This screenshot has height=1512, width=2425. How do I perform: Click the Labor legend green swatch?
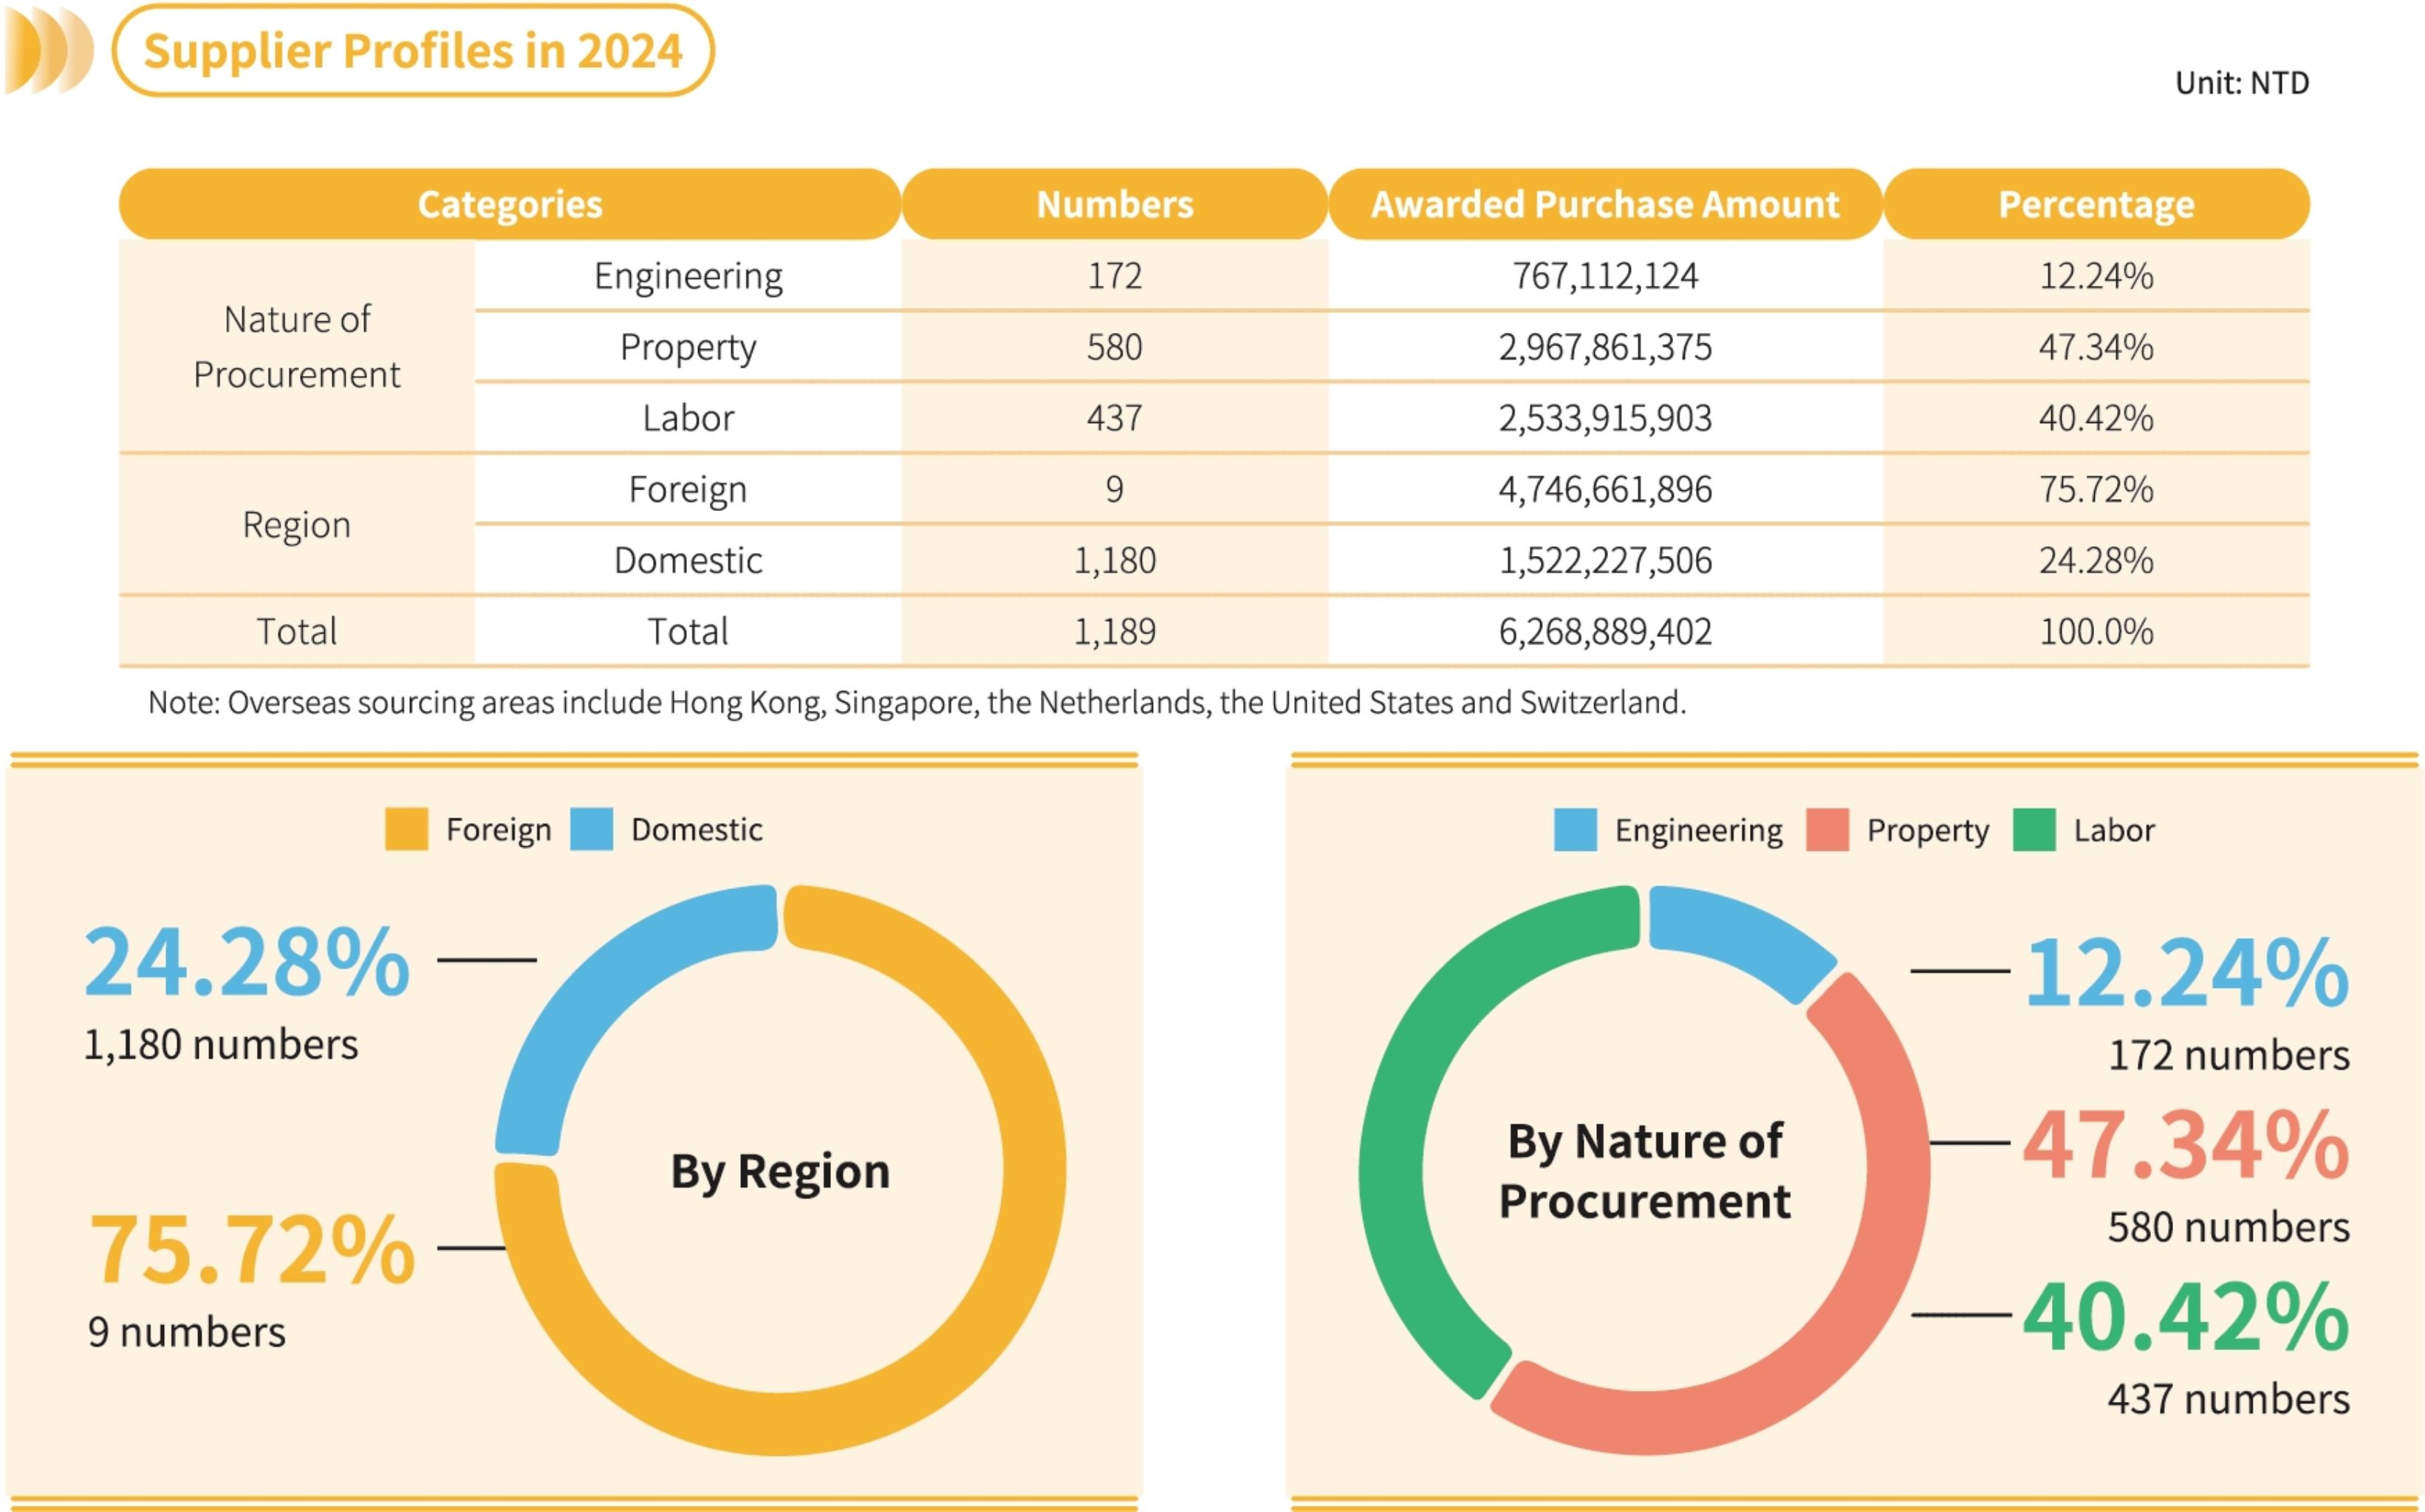click(2034, 830)
